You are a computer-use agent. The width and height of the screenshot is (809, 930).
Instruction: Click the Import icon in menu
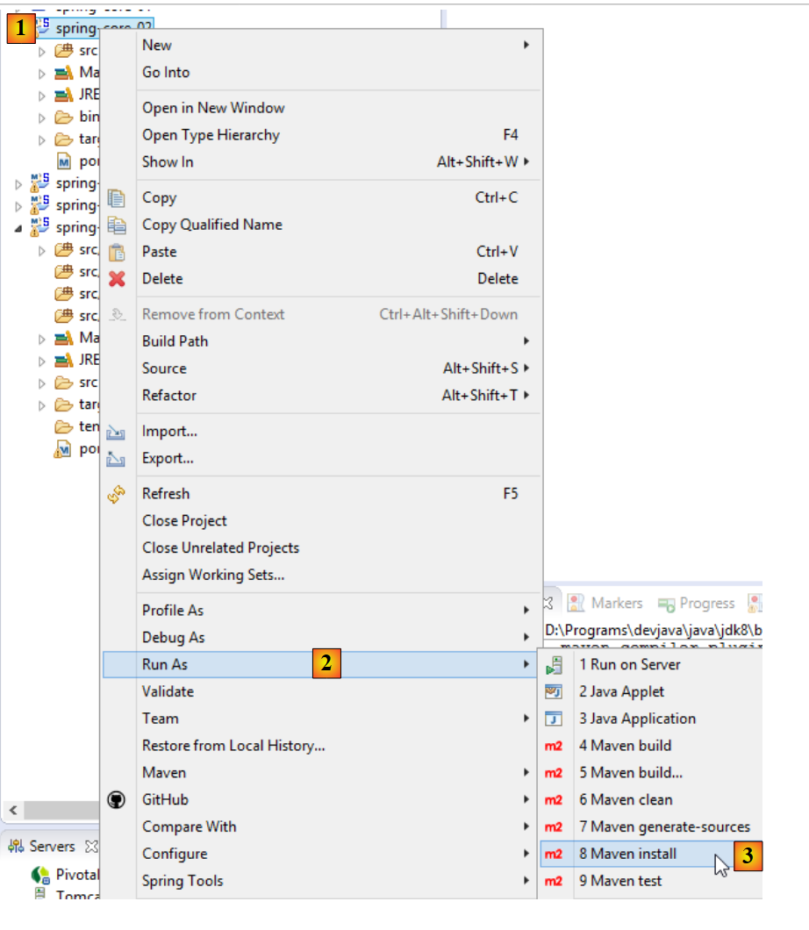[117, 433]
